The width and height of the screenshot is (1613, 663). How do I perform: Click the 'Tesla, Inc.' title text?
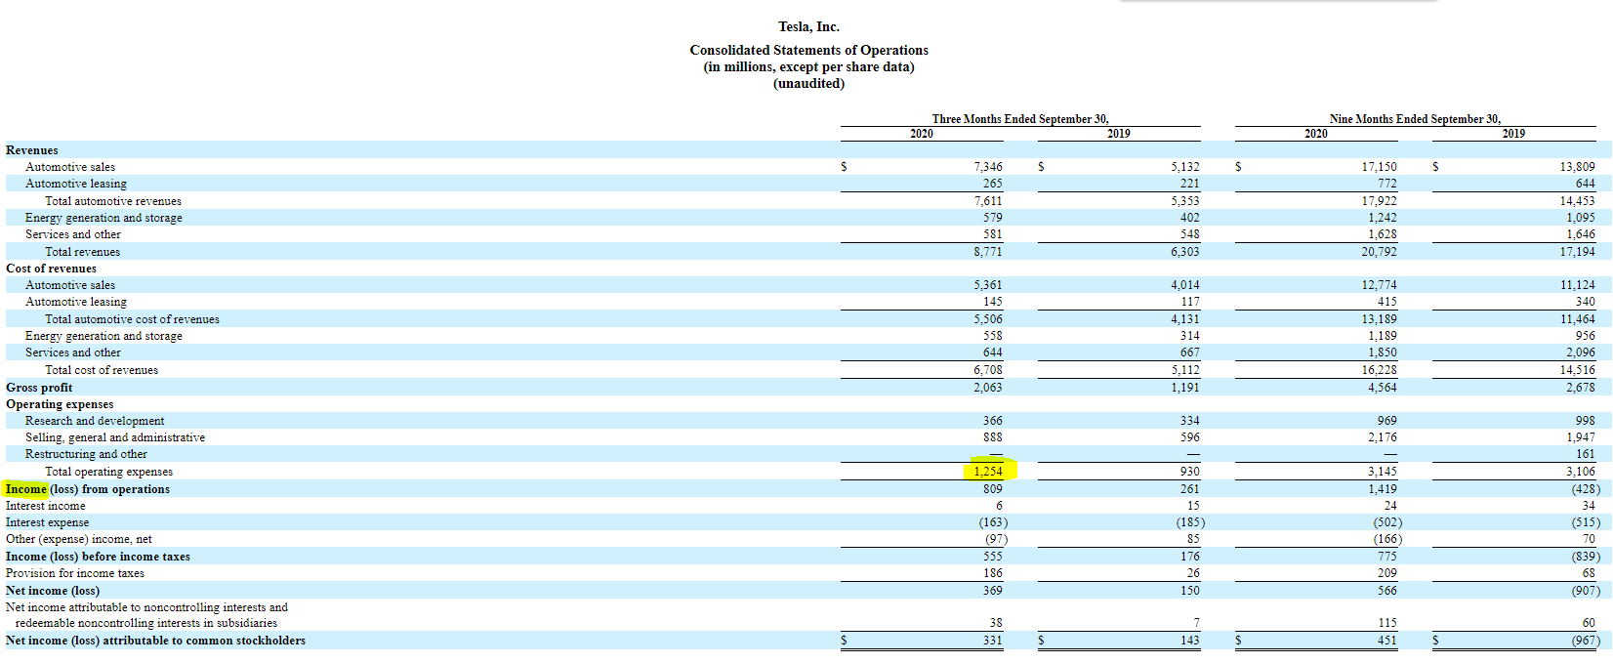tap(808, 27)
